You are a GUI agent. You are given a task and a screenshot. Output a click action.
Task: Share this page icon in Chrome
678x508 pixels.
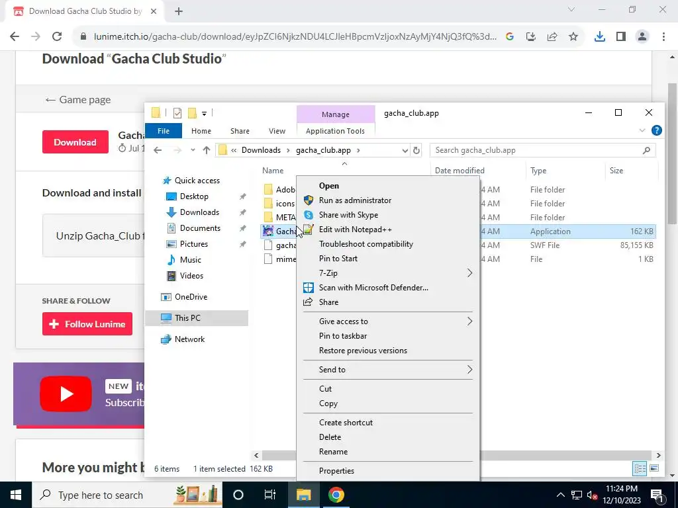(552, 37)
